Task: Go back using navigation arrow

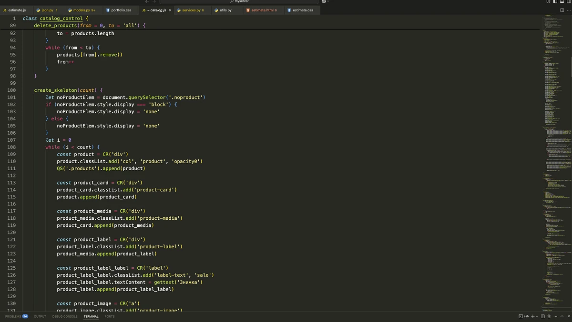Action: pyautogui.click(x=147, y=1)
